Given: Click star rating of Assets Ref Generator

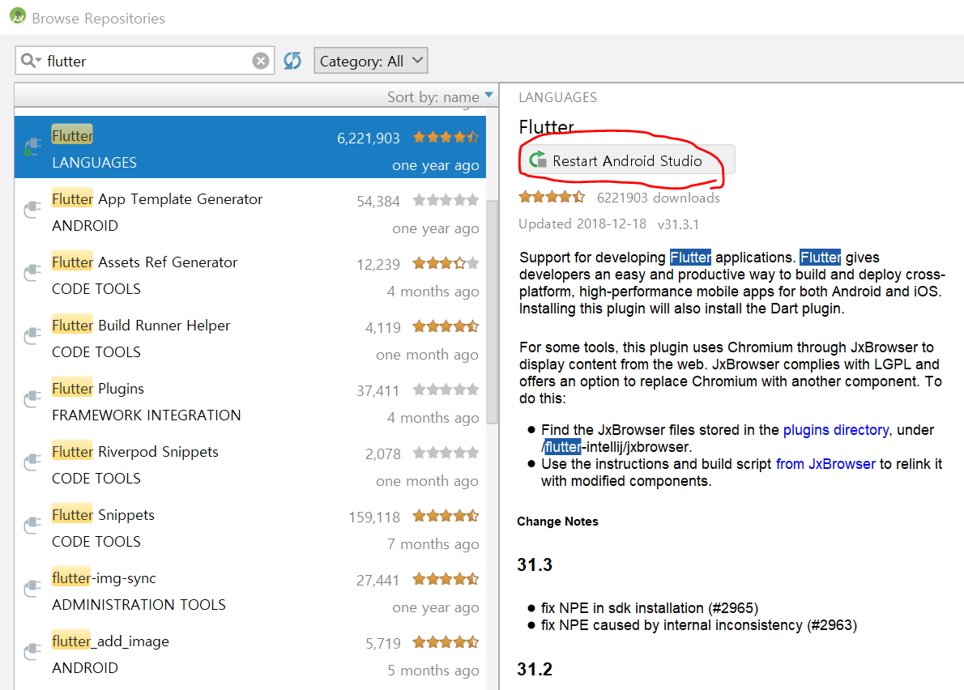Looking at the screenshot, I should (x=446, y=263).
